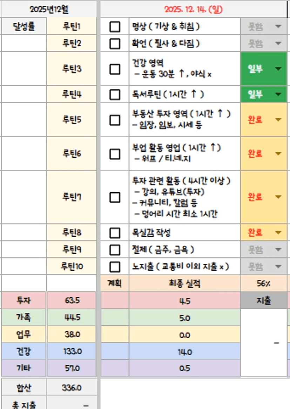Click the 최종 실적 header cell
This screenshot has height=409, width=290.
(184, 284)
